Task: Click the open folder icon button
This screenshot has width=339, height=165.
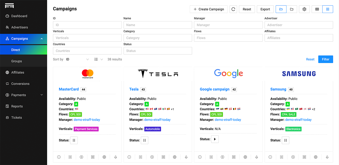Action: click(x=281, y=9)
